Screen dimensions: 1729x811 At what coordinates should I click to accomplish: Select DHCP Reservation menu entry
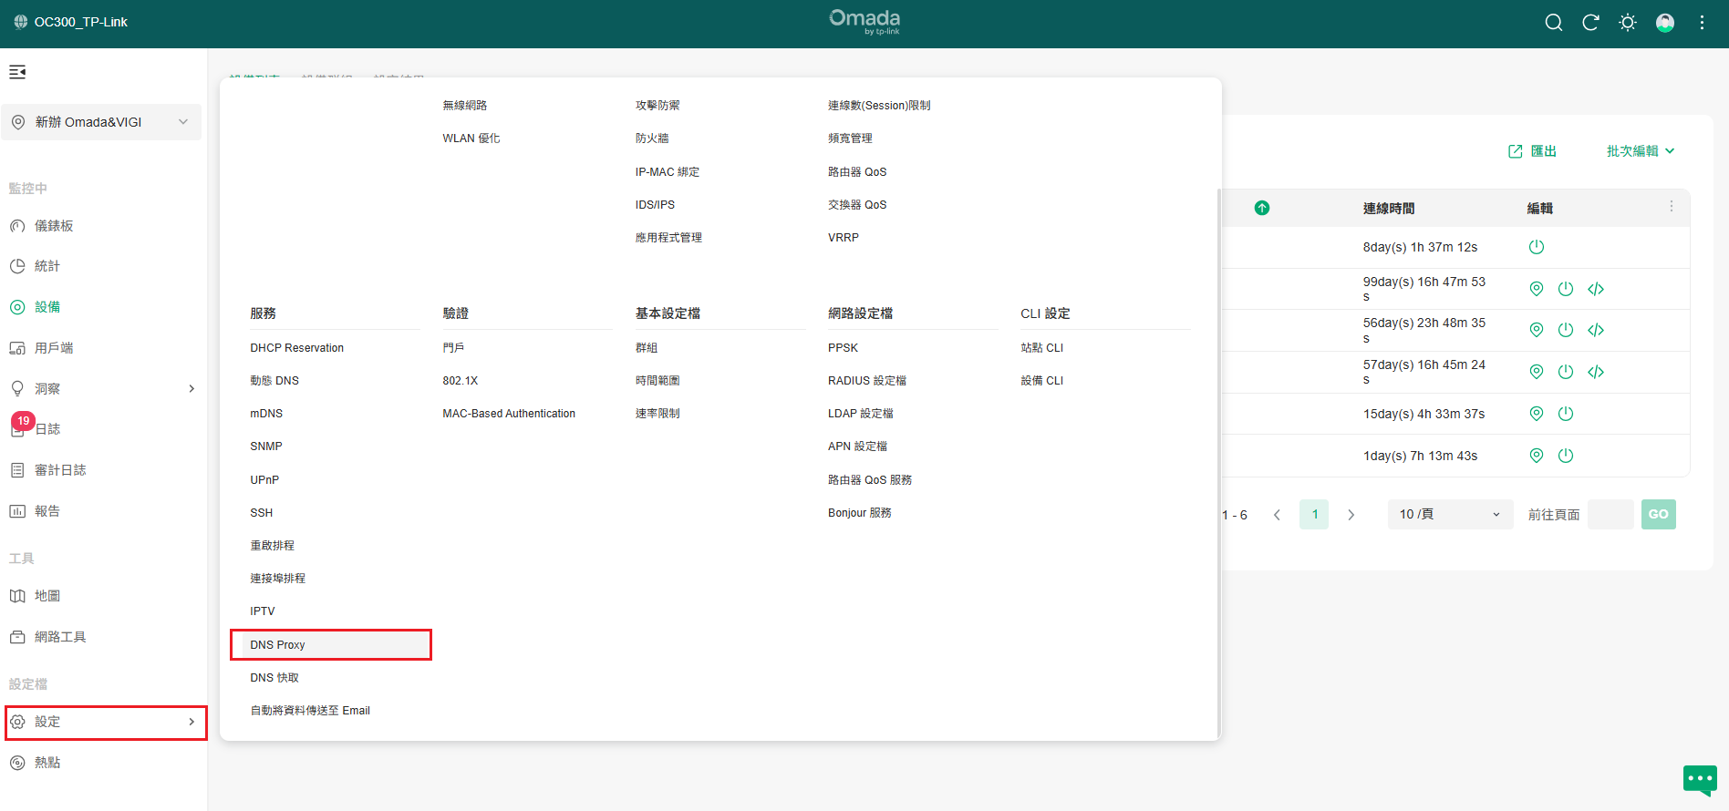[x=297, y=348]
